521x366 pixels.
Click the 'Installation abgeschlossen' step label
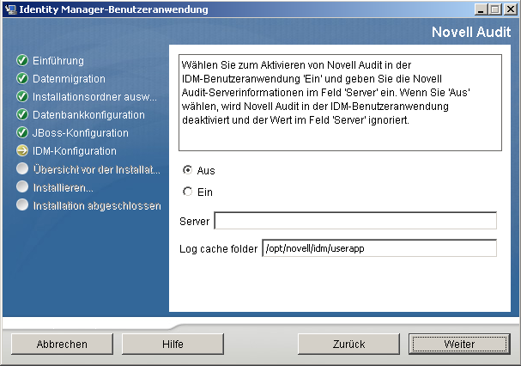97,205
